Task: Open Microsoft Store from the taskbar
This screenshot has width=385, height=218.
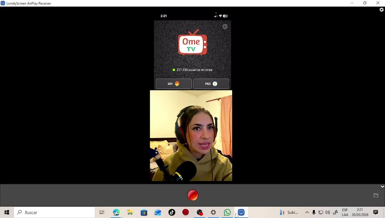Action: pyautogui.click(x=144, y=213)
